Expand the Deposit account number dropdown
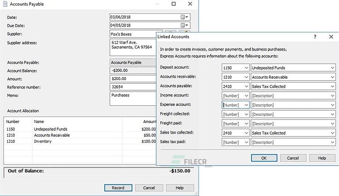339x196 pixels. click(x=246, y=68)
